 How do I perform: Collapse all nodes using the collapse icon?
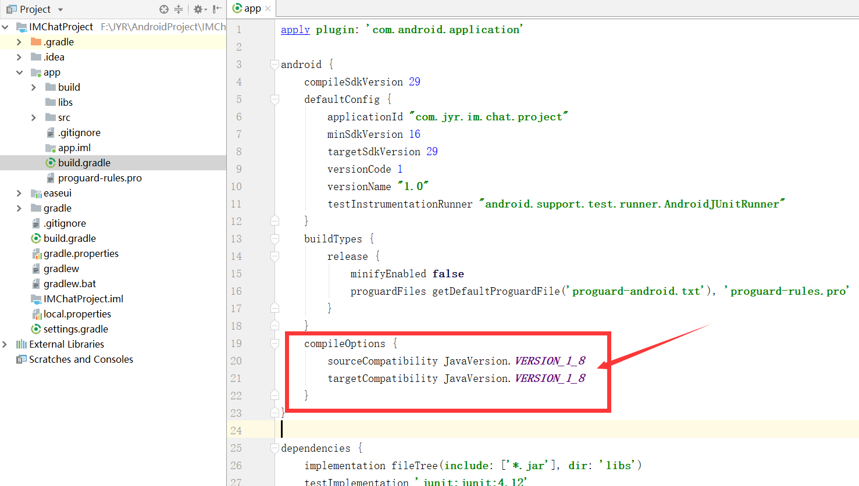(x=178, y=9)
